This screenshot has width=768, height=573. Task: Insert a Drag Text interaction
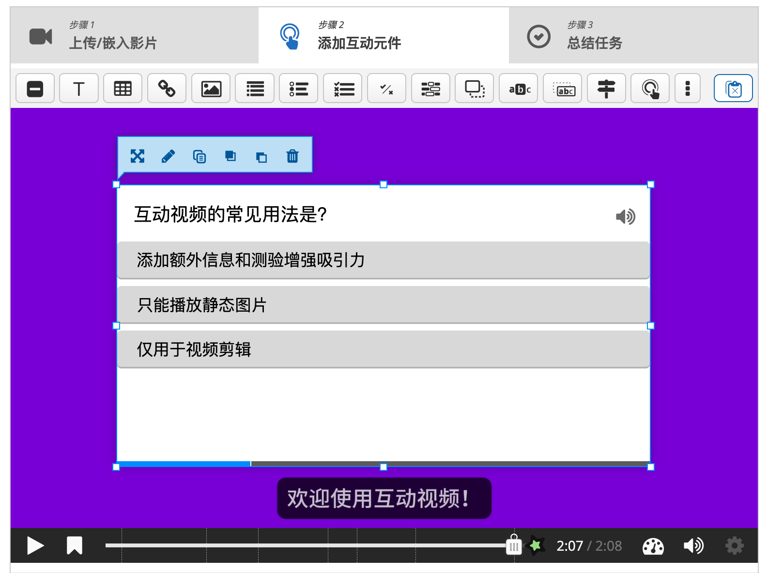coord(562,88)
